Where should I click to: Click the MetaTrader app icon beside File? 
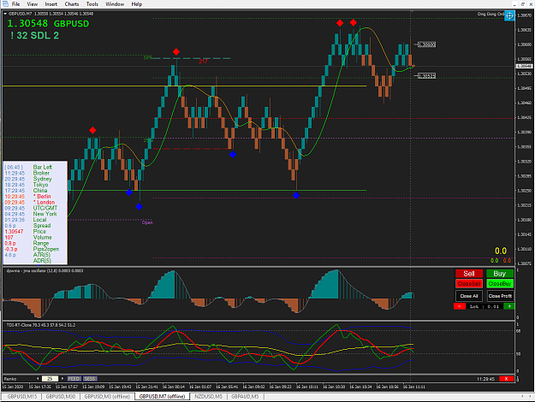tap(5, 4)
